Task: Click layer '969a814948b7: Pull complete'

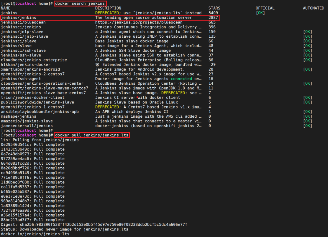Action: (x=33, y=201)
